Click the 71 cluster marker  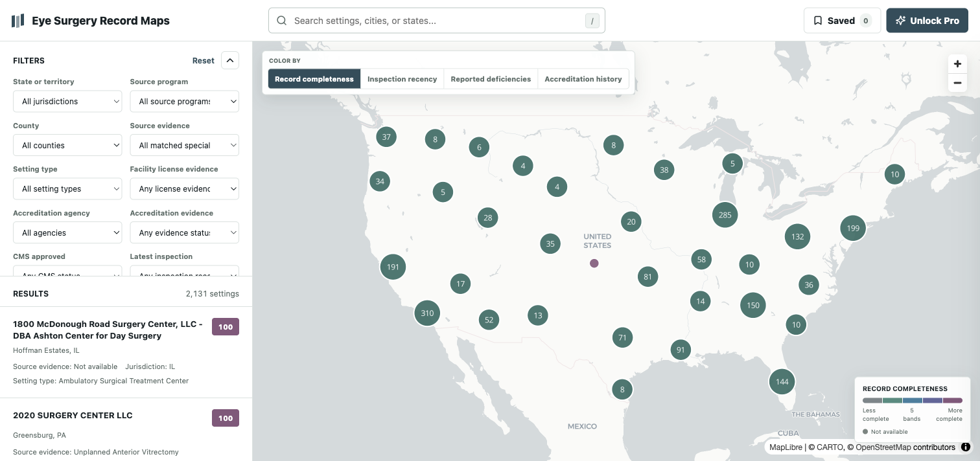click(622, 337)
